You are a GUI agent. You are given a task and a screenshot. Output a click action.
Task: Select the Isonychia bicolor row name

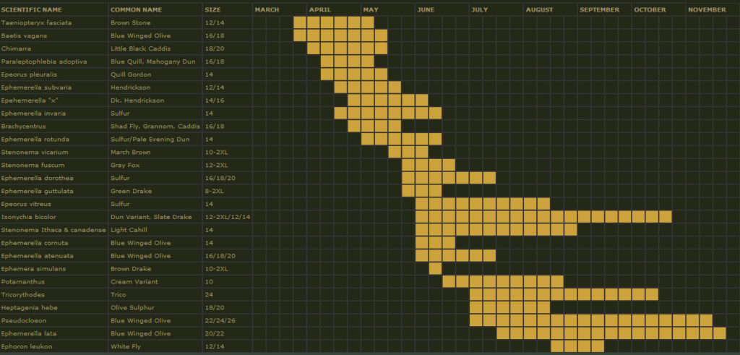[29, 216]
